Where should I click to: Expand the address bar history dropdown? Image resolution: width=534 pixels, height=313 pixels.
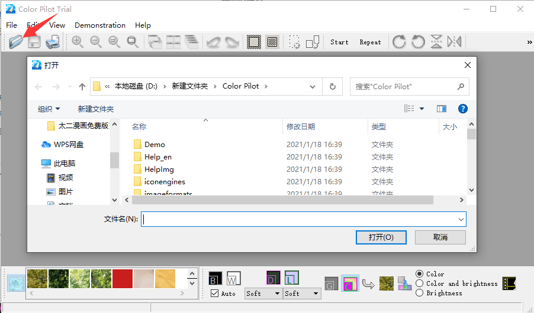(x=313, y=87)
